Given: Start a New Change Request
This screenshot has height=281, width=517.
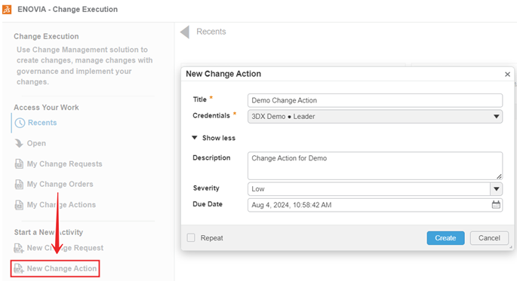Looking at the screenshot, I should (x=65, y=248).
